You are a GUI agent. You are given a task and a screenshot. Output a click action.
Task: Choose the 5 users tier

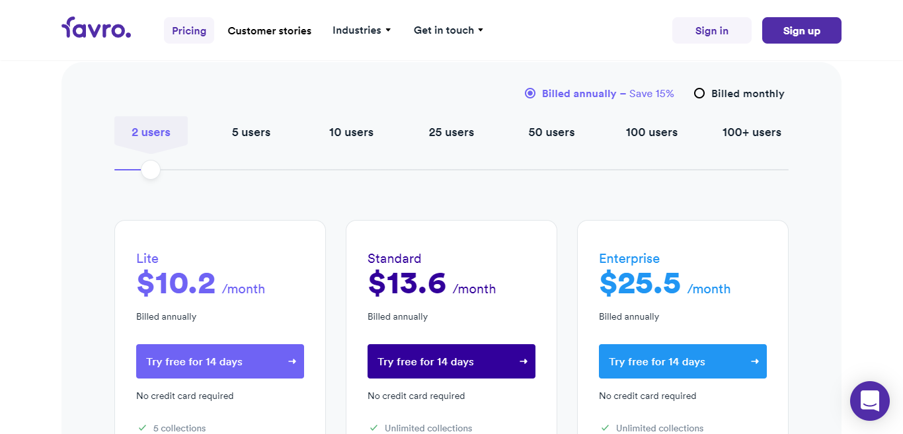(x=251, y=132)
